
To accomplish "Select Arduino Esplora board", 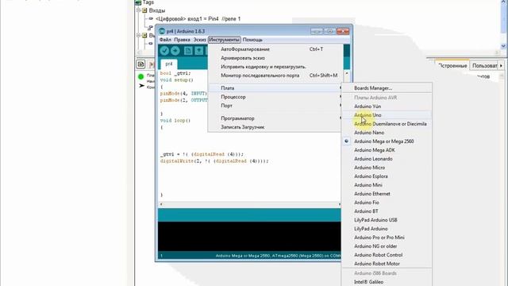I will (x=387, y=176).
